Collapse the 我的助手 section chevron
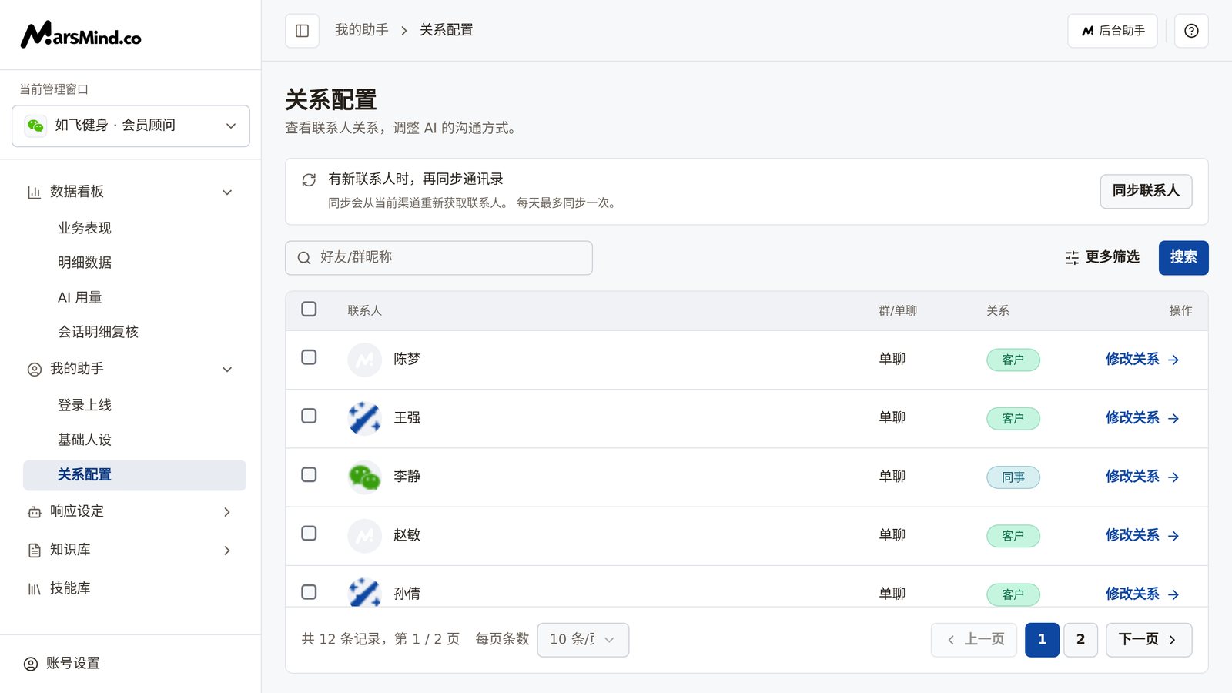The height and width of the screenshot is (693, 1232). 227,369
